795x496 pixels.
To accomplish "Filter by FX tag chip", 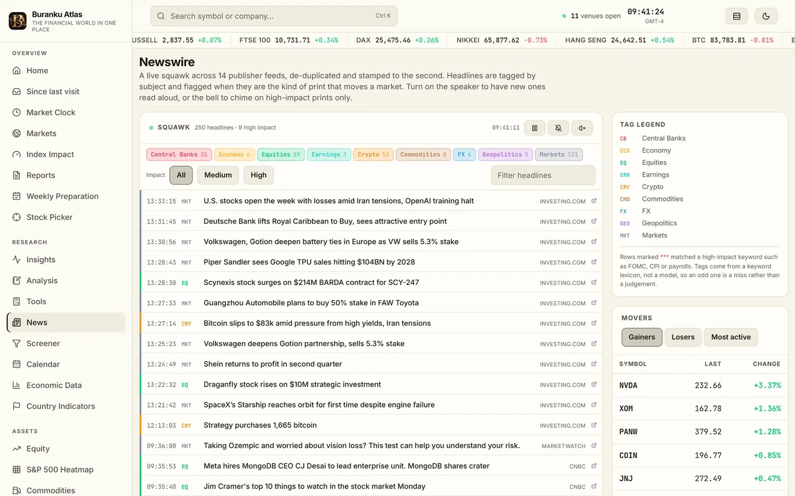I will (x=464, y=155).
